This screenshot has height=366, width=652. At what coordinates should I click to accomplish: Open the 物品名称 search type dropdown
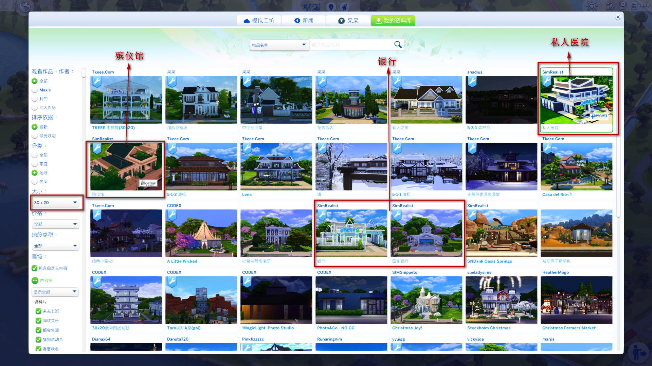279,45
